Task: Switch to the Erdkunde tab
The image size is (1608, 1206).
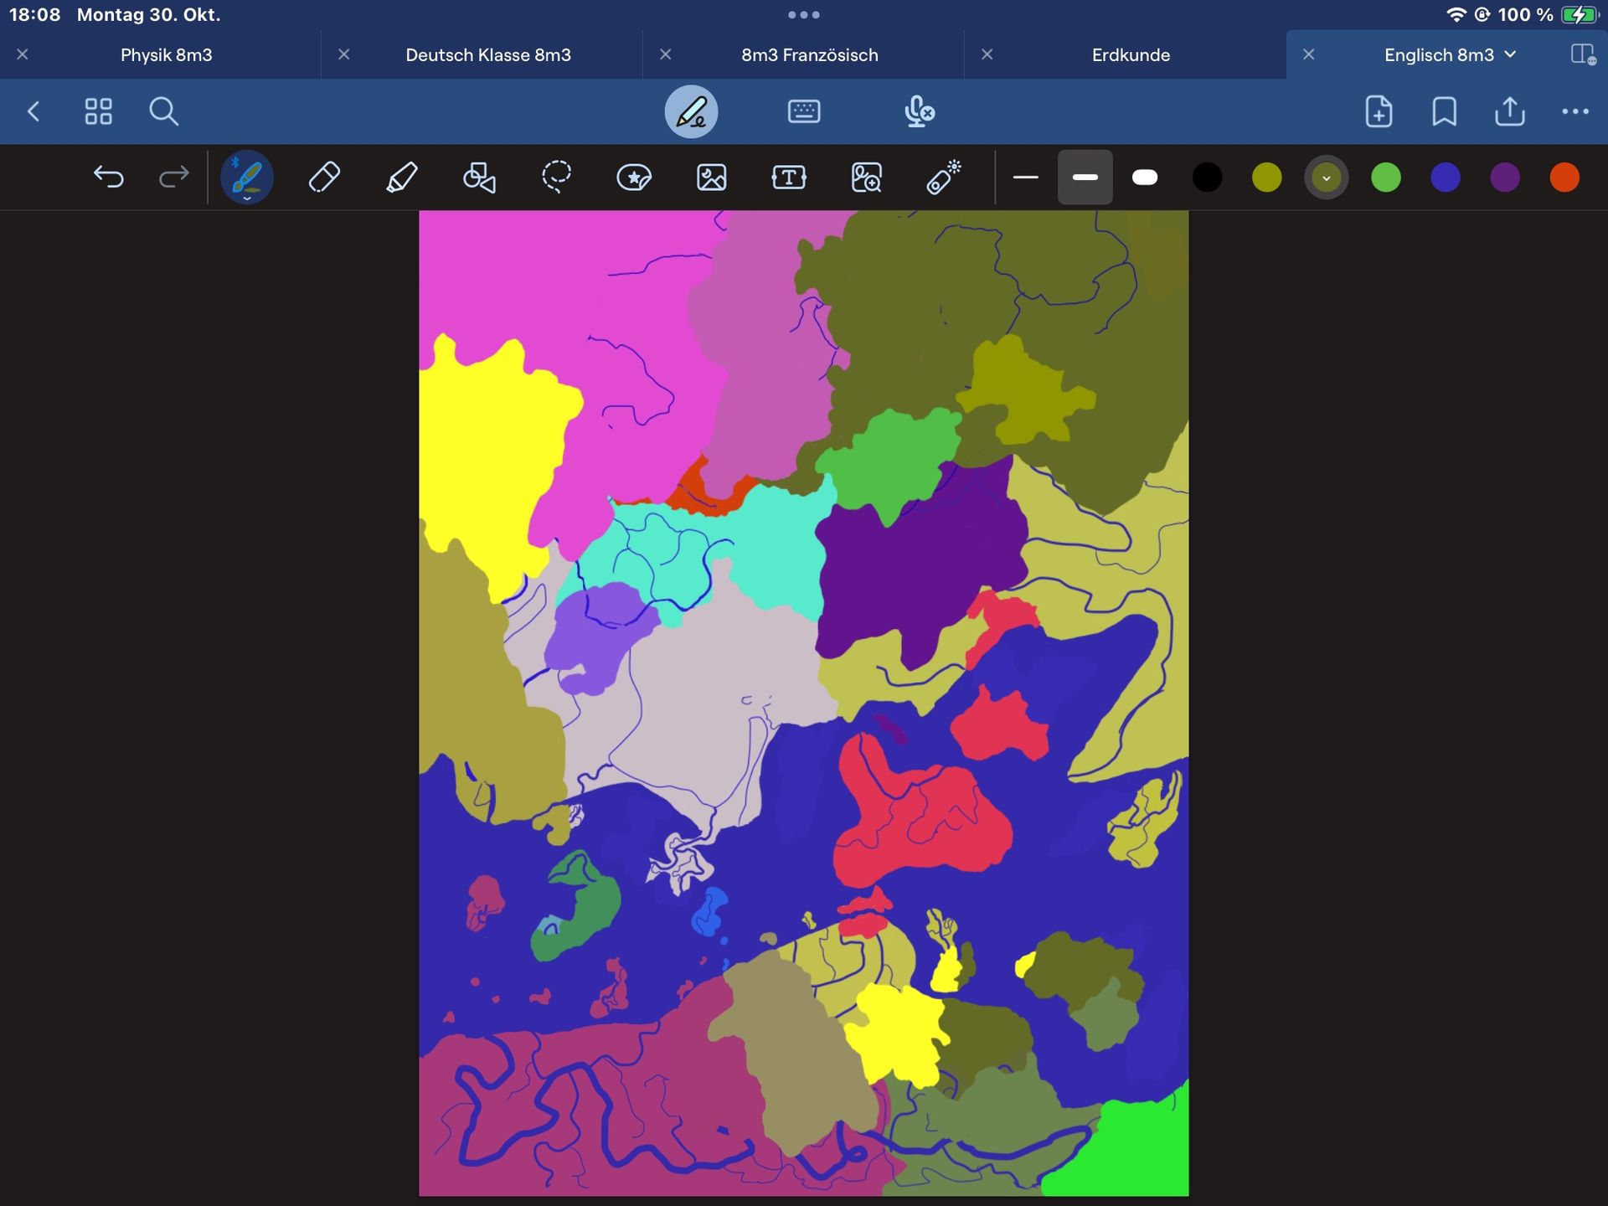Action: (1131, 54)
